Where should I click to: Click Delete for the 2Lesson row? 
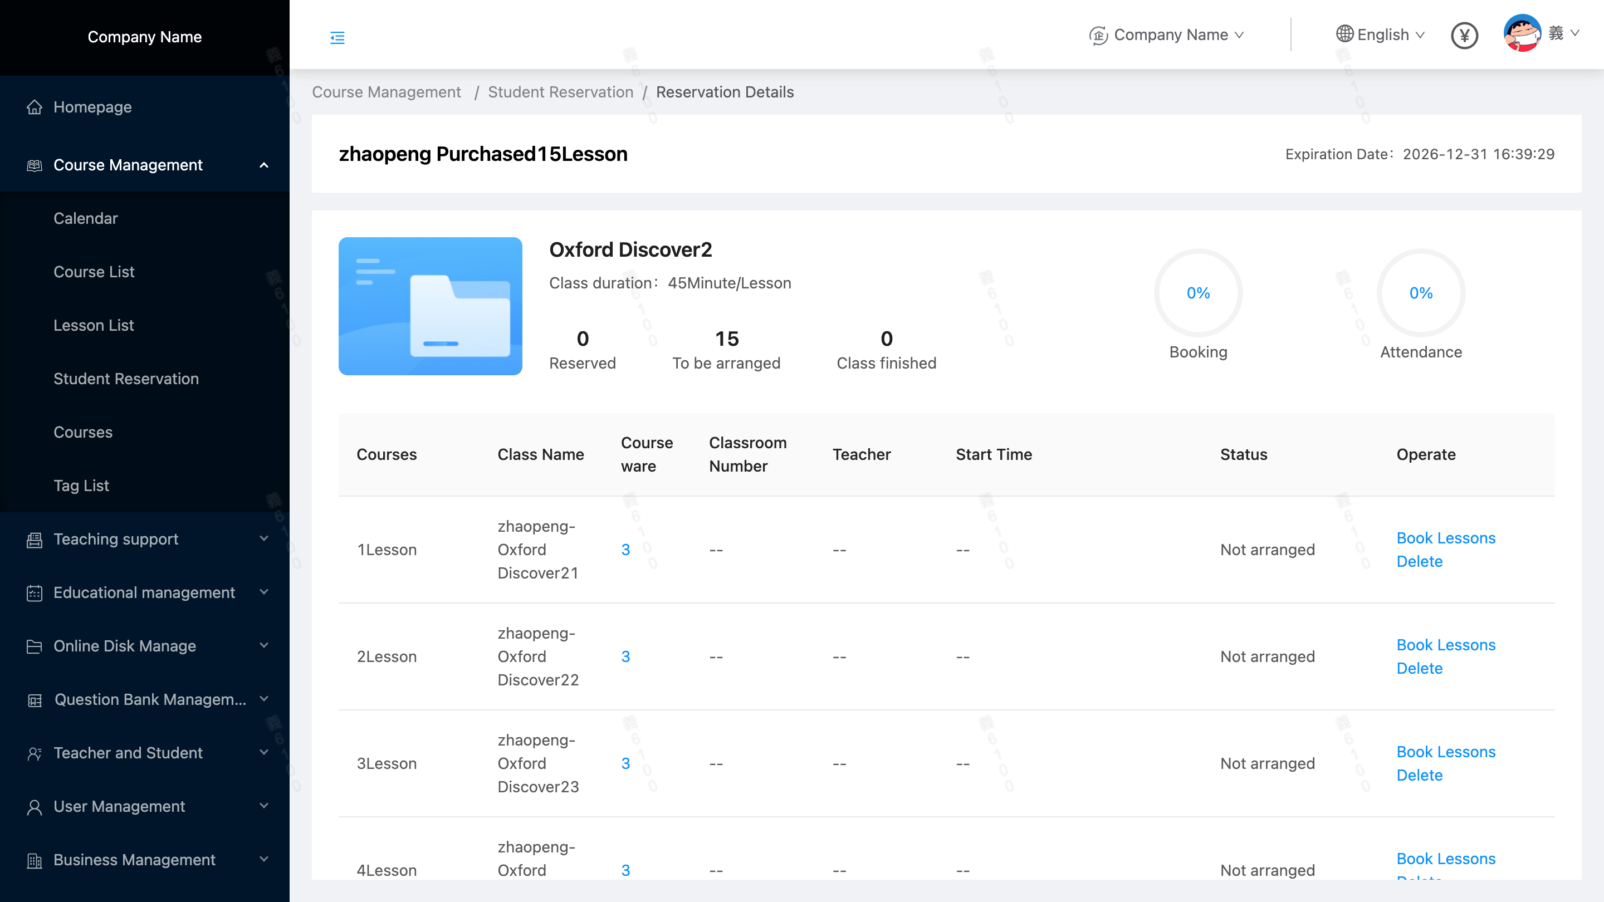1419,668
